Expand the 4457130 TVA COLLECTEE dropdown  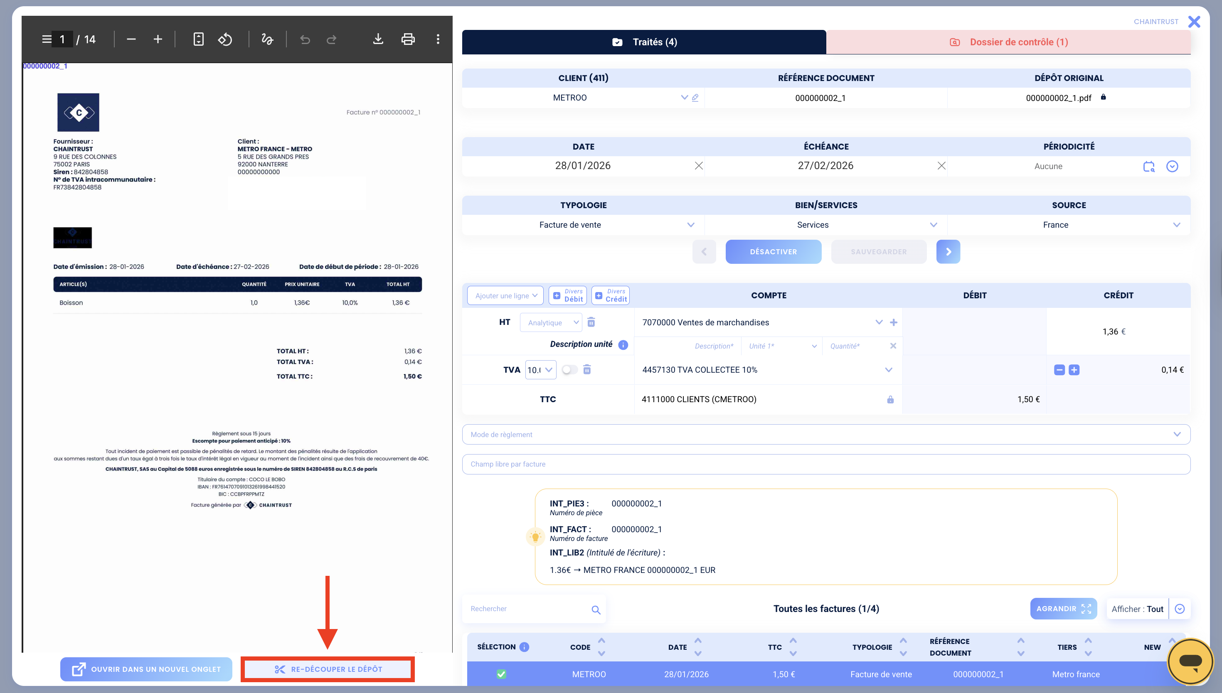tap(888, 370)
